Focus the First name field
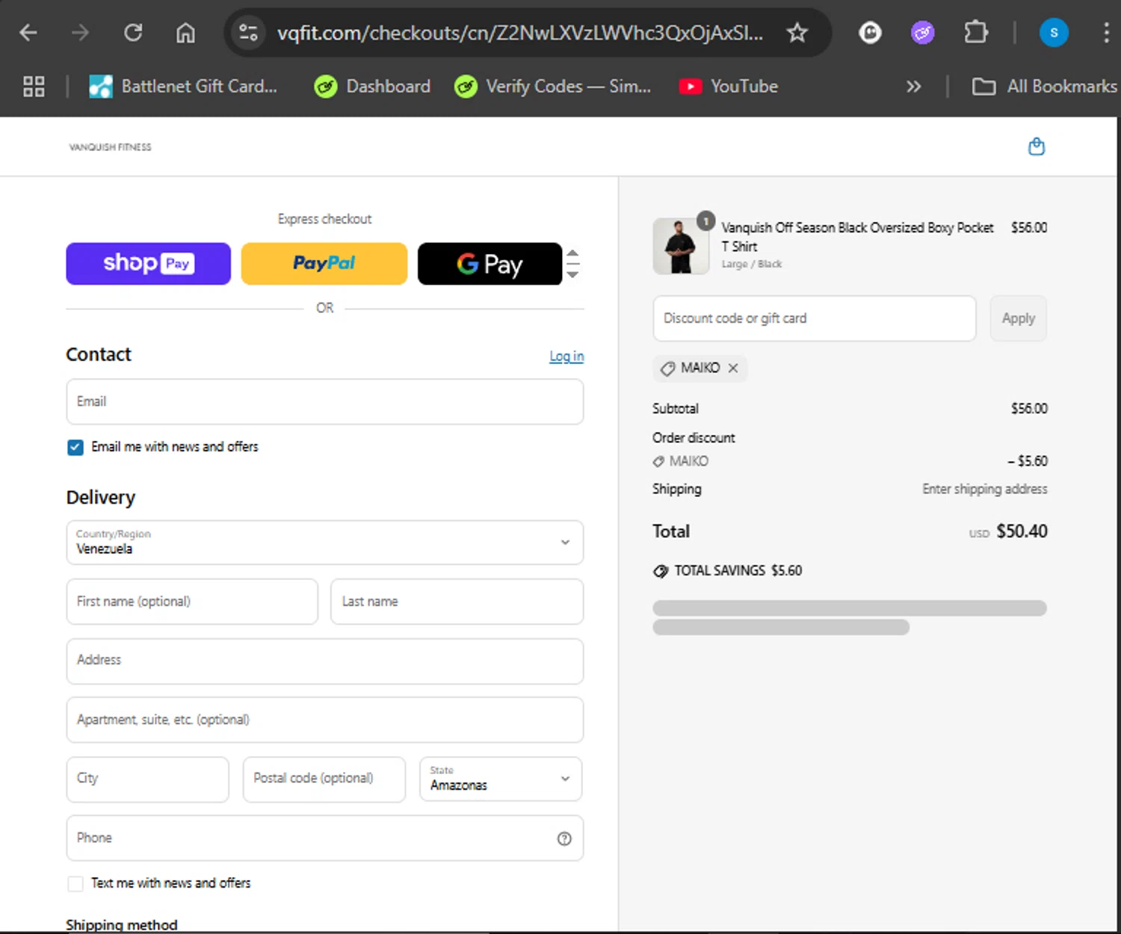Viewport: 1121px width, 934px height. click(x=192, y=601)
